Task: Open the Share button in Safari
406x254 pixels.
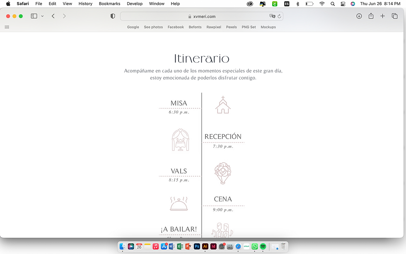Action: point(371,16)
